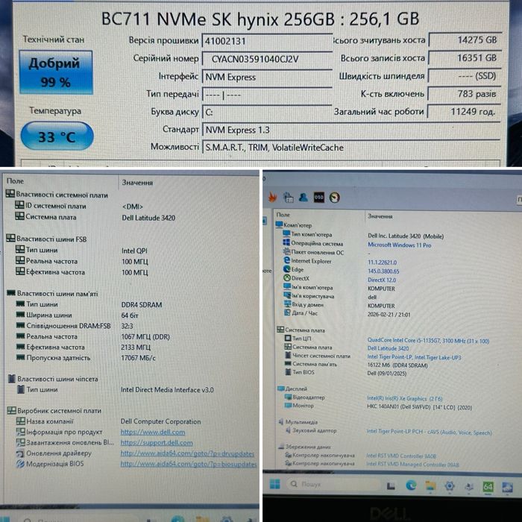
Task: Select the Властивості шини пам'яті group header
Action: pyautogui.click(x=53, y=293)
